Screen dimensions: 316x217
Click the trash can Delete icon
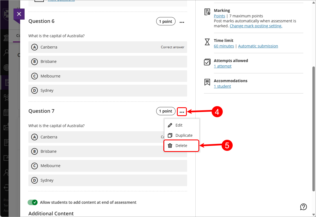pos(170,146)
